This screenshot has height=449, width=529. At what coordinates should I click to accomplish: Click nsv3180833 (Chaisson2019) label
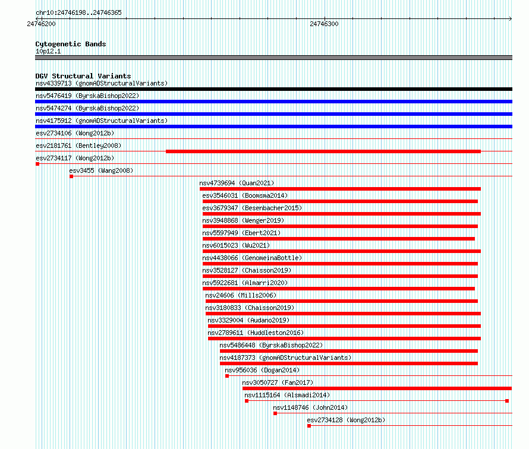[250, 308]
